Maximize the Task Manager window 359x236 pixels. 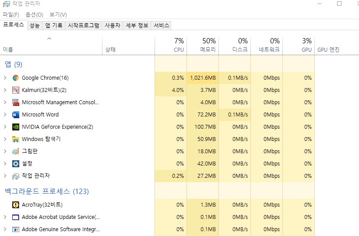coord(339,4)
